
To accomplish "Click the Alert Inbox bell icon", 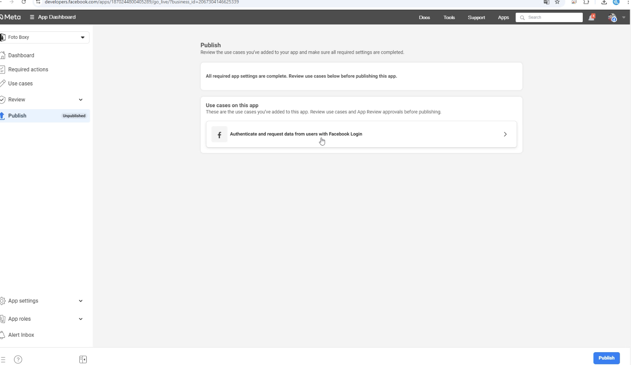I will 2,335.
